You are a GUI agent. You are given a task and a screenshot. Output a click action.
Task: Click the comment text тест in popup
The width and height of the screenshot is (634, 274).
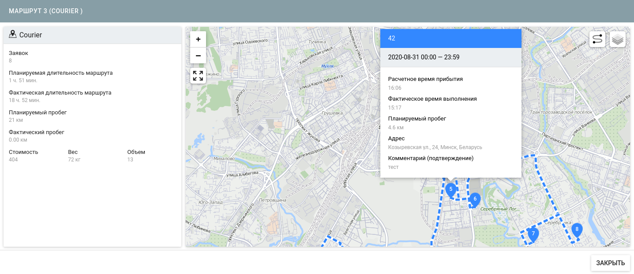coord(393,167)
